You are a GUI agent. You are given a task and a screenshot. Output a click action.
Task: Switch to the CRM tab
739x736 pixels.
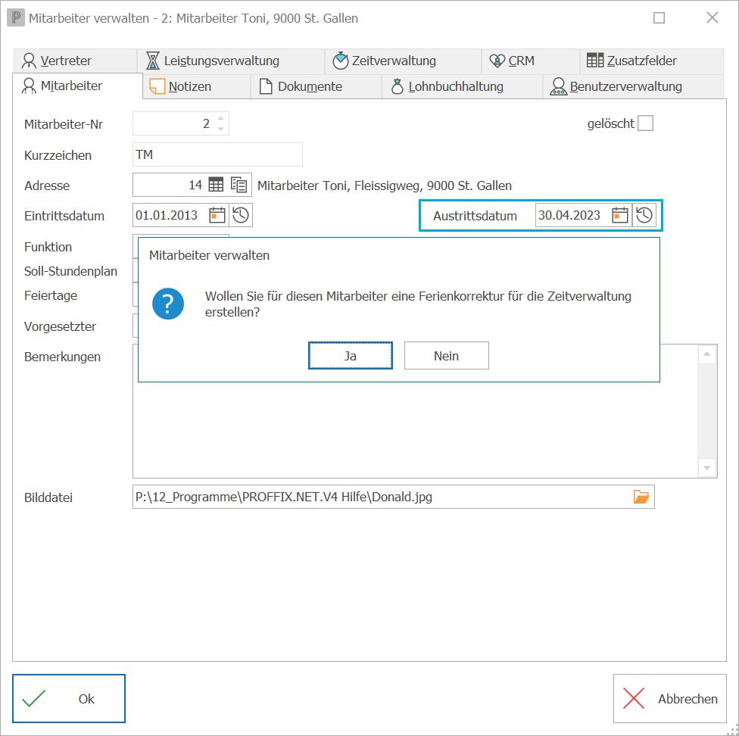click(531, 61)
